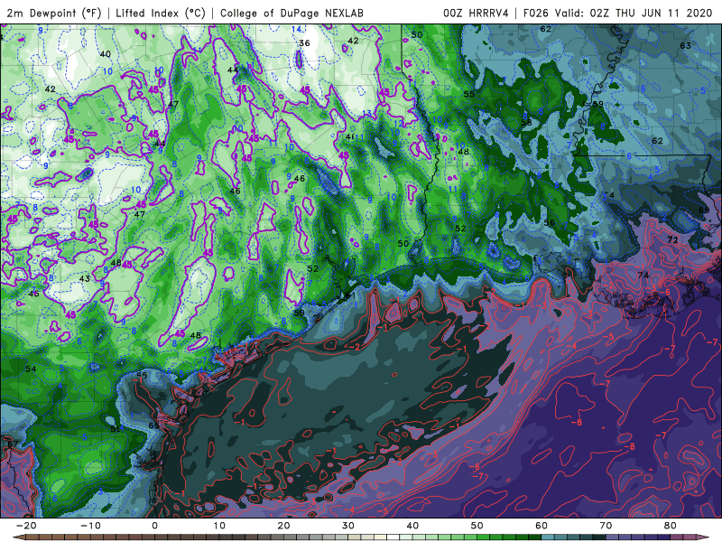The height and width of the screenshot is (542, 722).
Task: Click the 70 label on the color scale
Action: 606,526
